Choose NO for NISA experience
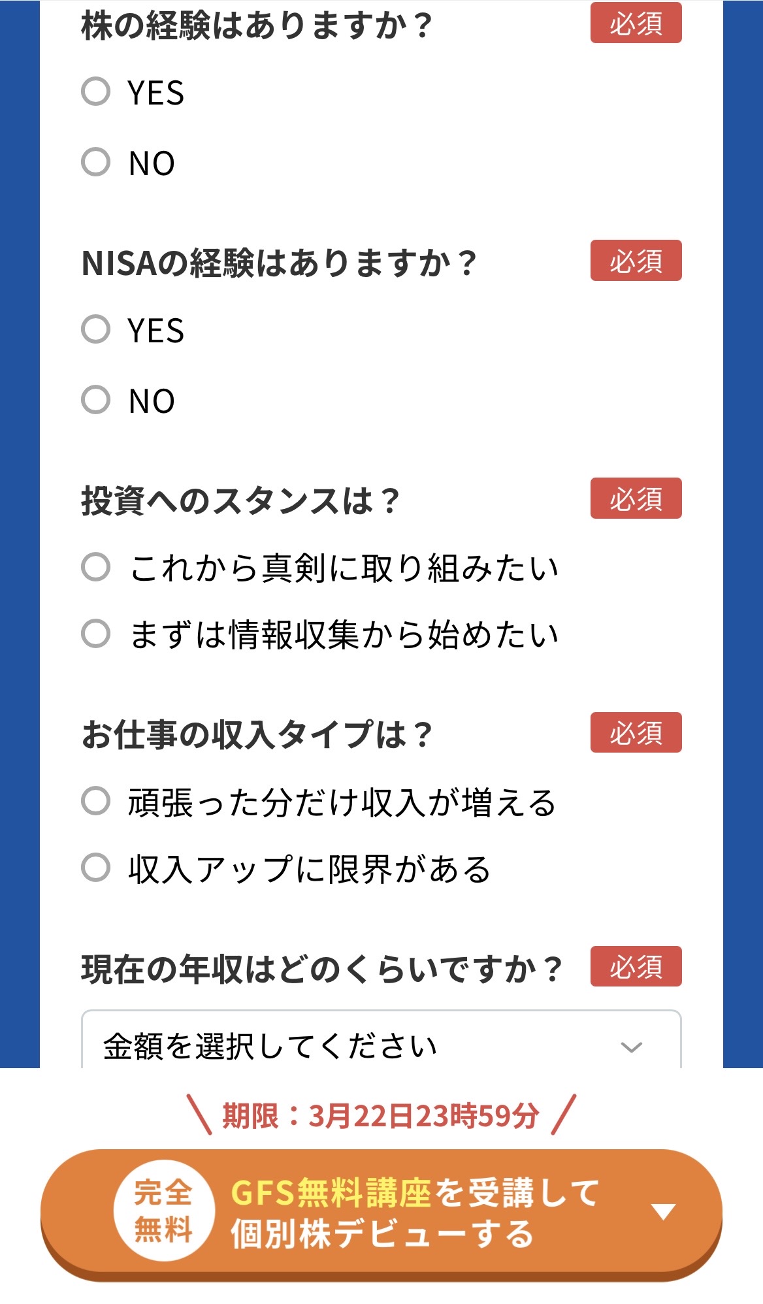The width and height of the screenshot is (763, 1304). pyautogui.click(x=96, y=400)
